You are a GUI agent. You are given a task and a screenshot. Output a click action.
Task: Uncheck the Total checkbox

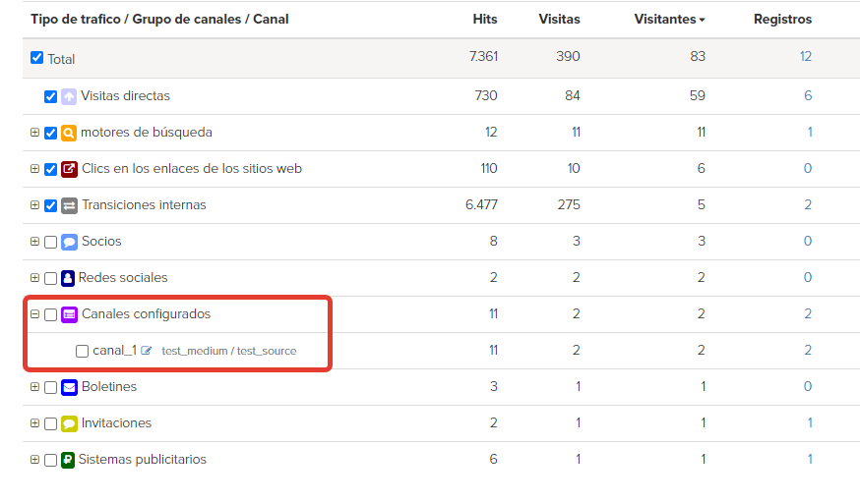(36, 57)
